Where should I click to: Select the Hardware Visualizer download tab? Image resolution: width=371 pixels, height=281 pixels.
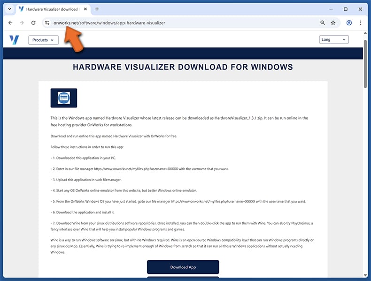coord(53,9)
